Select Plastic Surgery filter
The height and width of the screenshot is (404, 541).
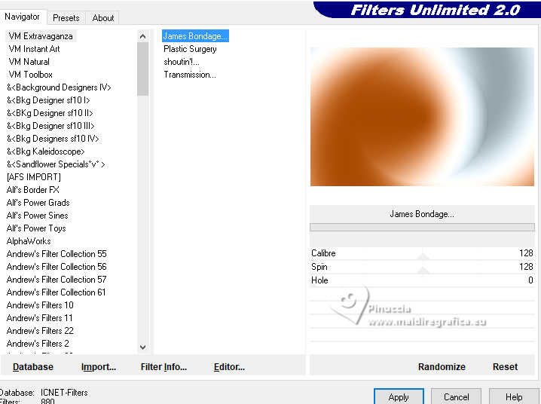(190, 49)
